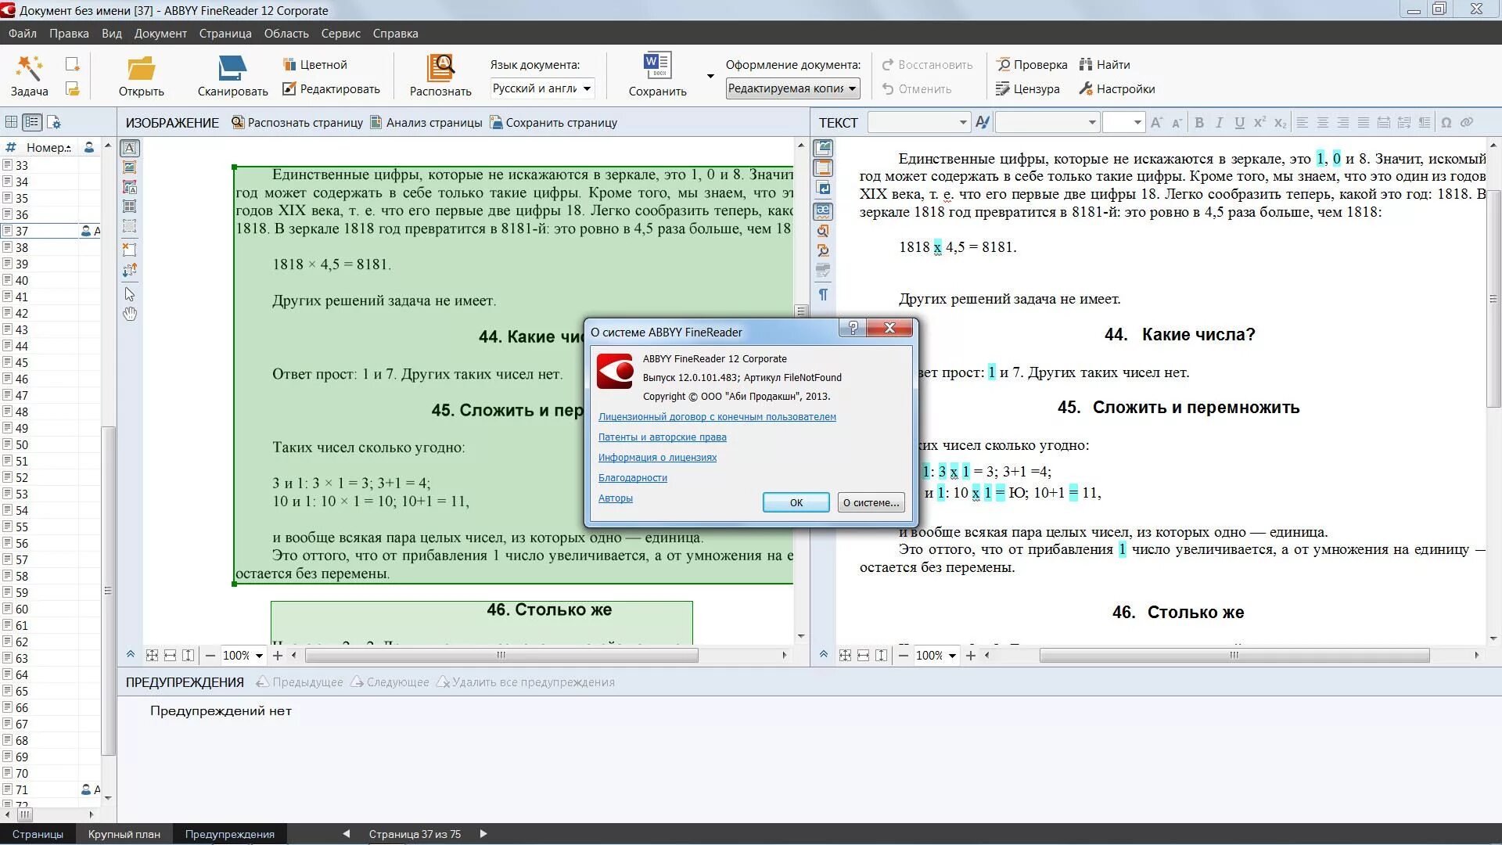This screenshot has height=845, width=1502.
Task: Open the Благодарности link
Action: click(632, 478)
